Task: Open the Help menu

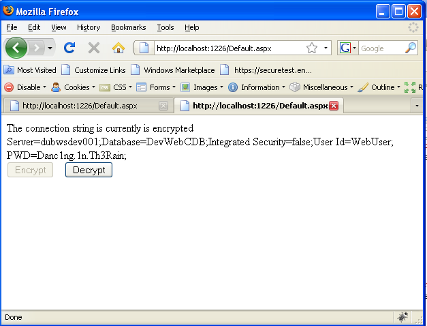Action: click(x=192, y=27)
